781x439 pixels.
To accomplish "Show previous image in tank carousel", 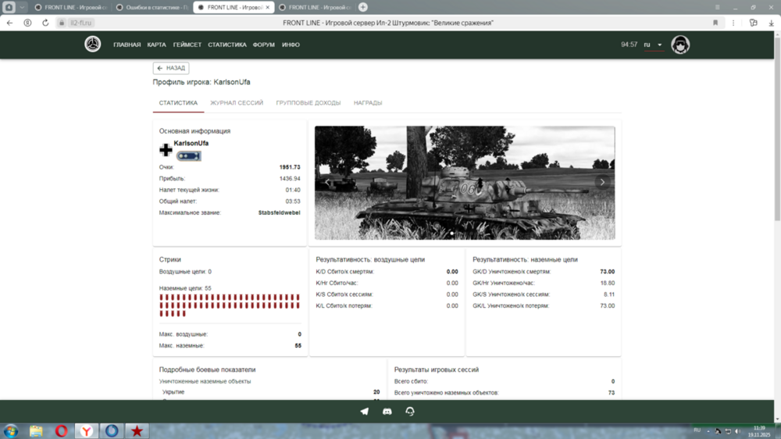I will click(327, 182).
